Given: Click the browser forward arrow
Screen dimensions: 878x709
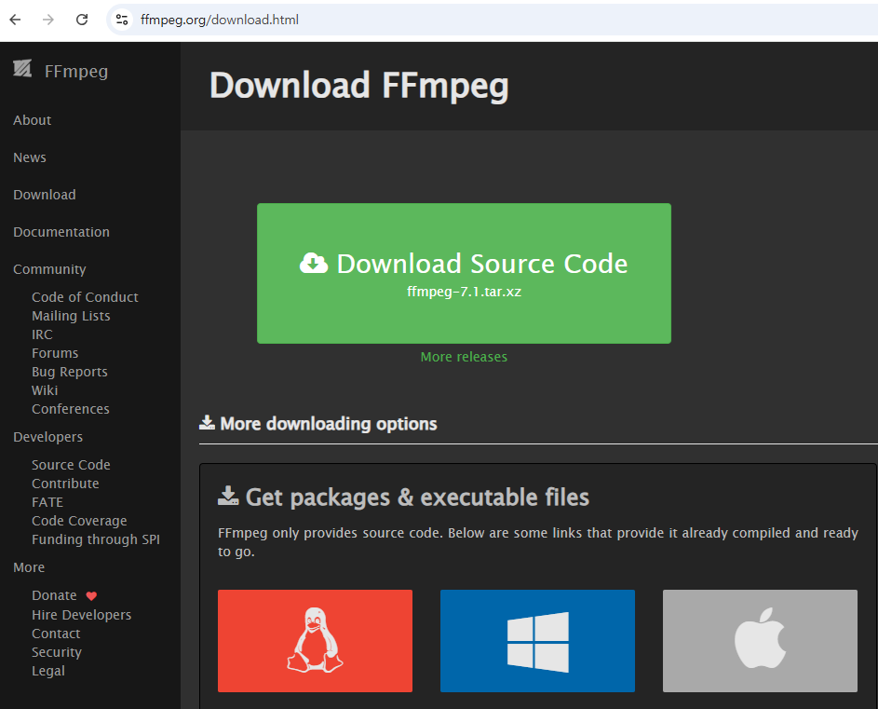Looking at the screenshot, I should (x=48, y=20).
